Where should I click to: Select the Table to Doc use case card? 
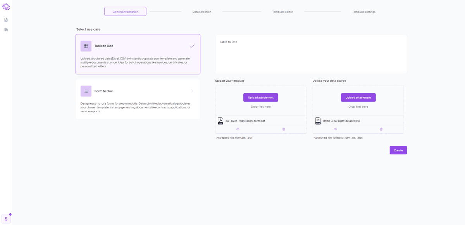(138, 54)
